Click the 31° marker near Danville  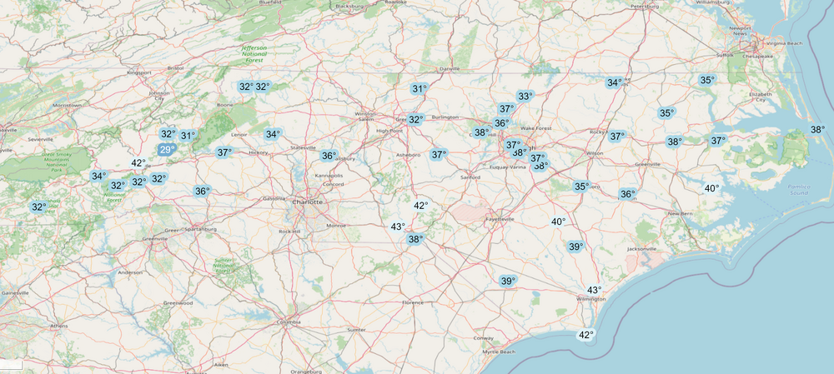[419, 89]
